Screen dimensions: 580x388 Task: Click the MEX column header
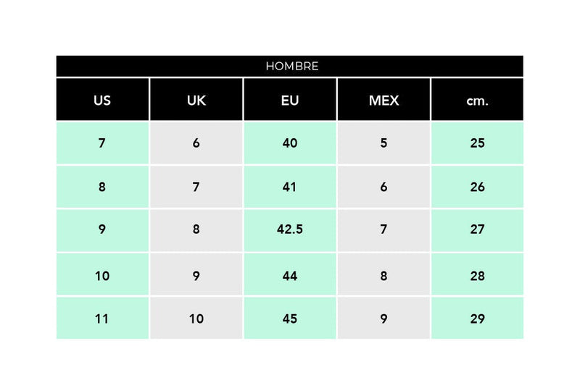click(384, 100)
